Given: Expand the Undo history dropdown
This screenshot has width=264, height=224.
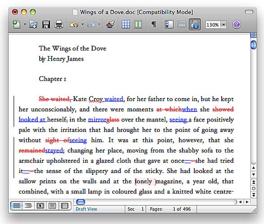Looking at the screenshot, I should click(82, 24).
